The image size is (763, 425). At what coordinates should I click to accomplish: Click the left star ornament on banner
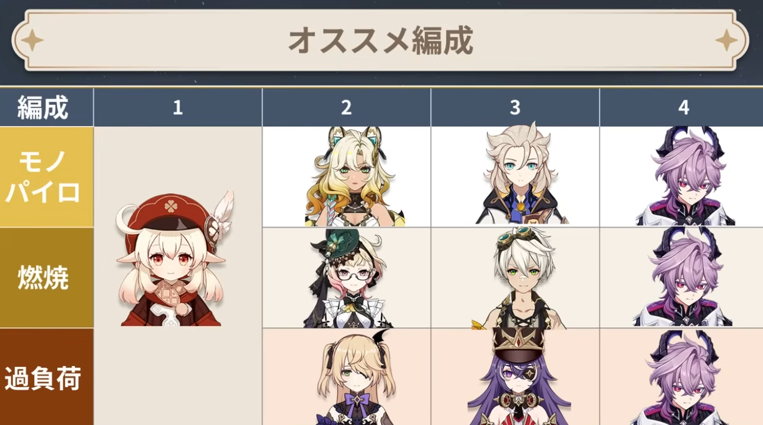(x=32, y=40)
